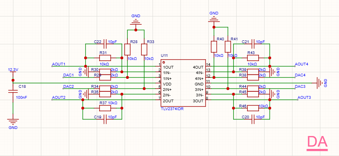
Task: Click the 10pF value beside C21
Action: click(261, 42)
